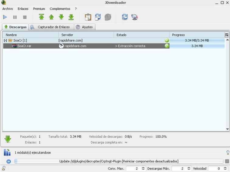Click the globe reconnect icon in toolbar
This screenshot has height=172, width=230.
[134, 17]
